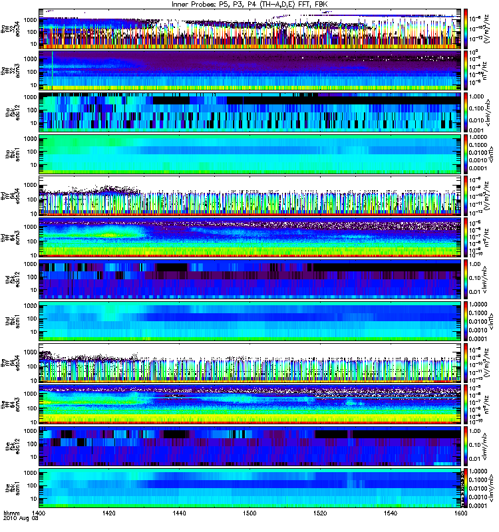Click the "thd fbk scm1" axis label

click(13, 321)
